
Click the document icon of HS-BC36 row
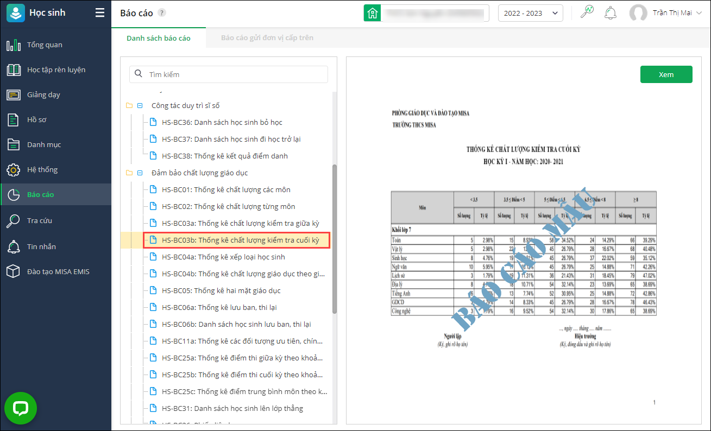153,122
